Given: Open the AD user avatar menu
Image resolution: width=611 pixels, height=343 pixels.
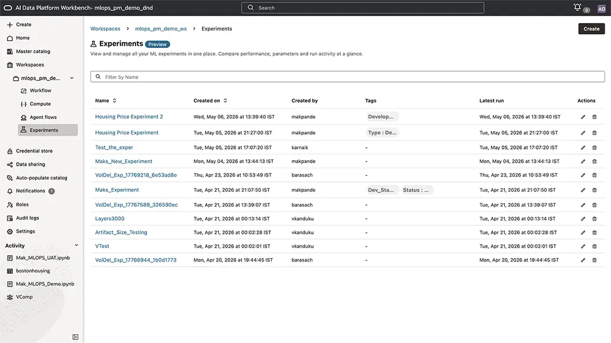Looking at the screenshot, I should [x=601, y=9].
